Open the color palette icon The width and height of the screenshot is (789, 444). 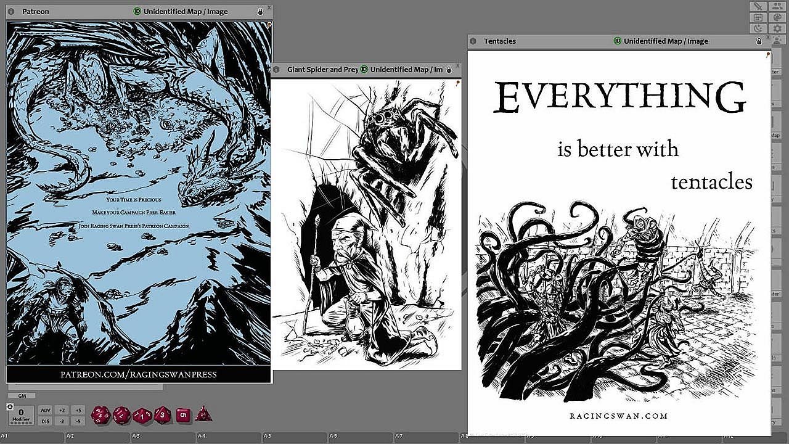point(777,18)
